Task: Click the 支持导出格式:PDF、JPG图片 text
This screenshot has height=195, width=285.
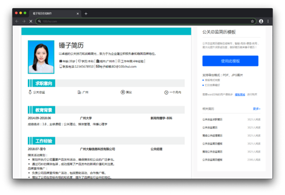Action: pyautogui.click(x=222, y=75)
